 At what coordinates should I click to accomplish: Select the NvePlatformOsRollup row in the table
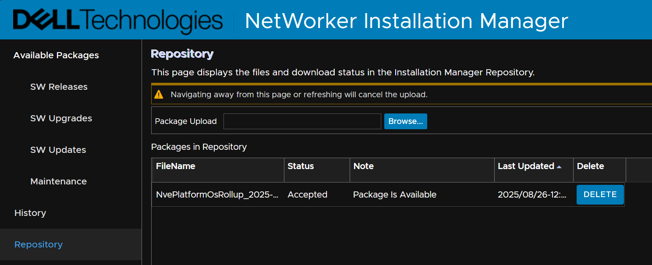click(217, 194)
